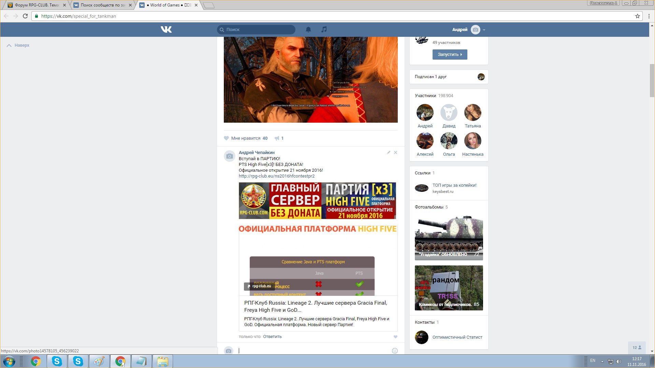Open the rpg-club.eu ns2016hfcontestpr2 link
The image size is (655, 368).
pos(276,176)
